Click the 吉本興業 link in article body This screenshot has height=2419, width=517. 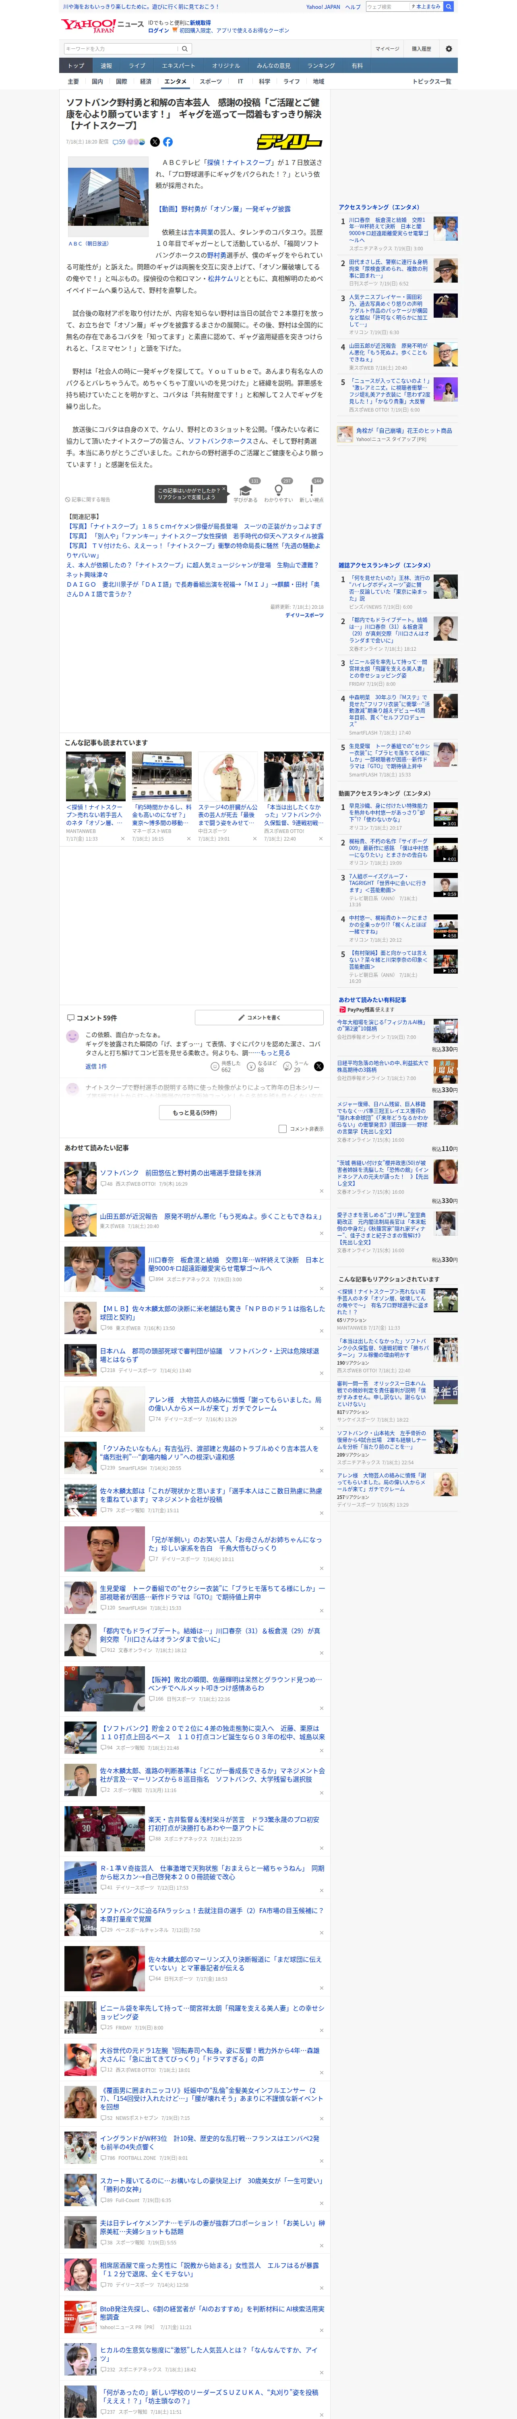point(201,232)
